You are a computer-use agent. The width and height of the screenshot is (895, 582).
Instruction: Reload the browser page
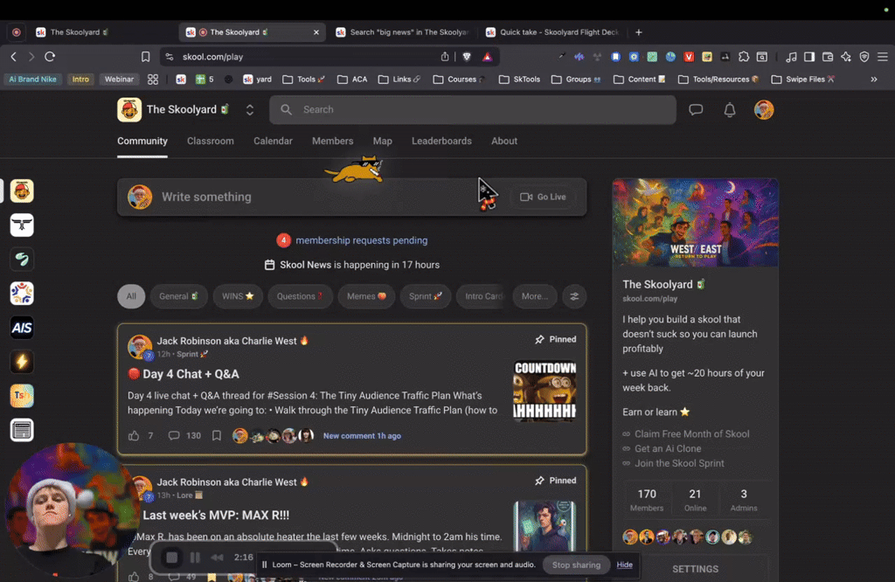[50, 57]
